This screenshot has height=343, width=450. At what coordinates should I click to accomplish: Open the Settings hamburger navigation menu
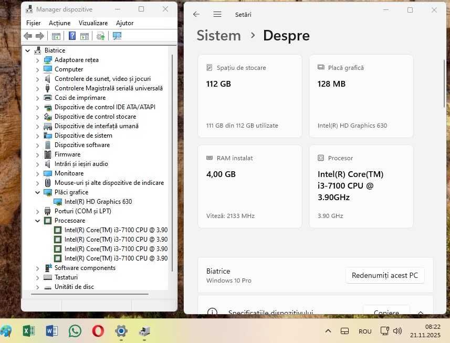[217, 14]
